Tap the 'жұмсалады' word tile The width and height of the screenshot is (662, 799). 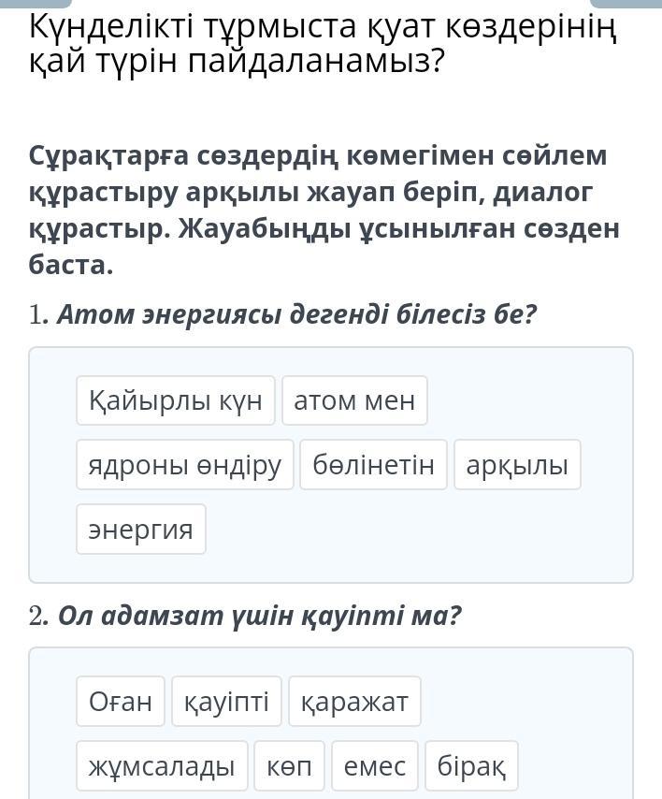tap(162, 765)
